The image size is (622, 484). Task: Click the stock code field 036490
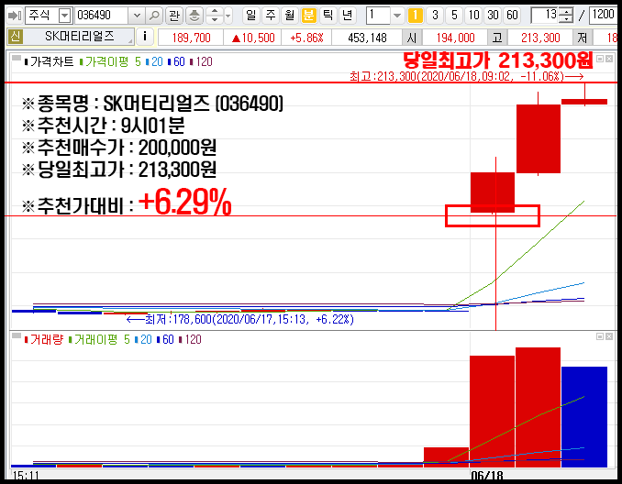[102, 16]
